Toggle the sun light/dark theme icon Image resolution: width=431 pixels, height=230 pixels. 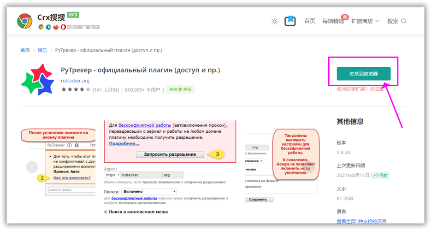click(275, 21)
